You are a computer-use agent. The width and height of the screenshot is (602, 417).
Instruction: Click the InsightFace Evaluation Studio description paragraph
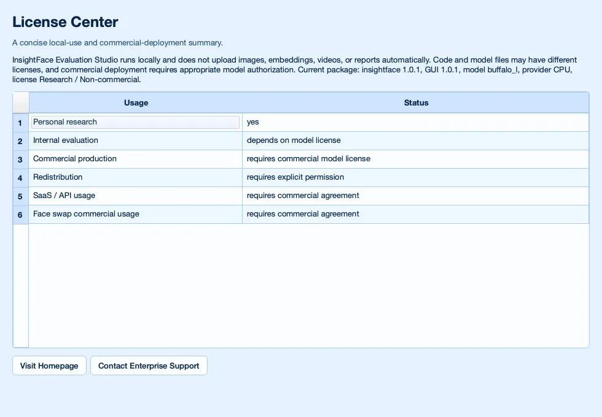[x=294, y=70]
